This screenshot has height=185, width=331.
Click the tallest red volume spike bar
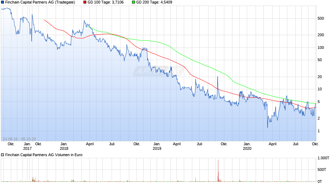tap(218, 171)
